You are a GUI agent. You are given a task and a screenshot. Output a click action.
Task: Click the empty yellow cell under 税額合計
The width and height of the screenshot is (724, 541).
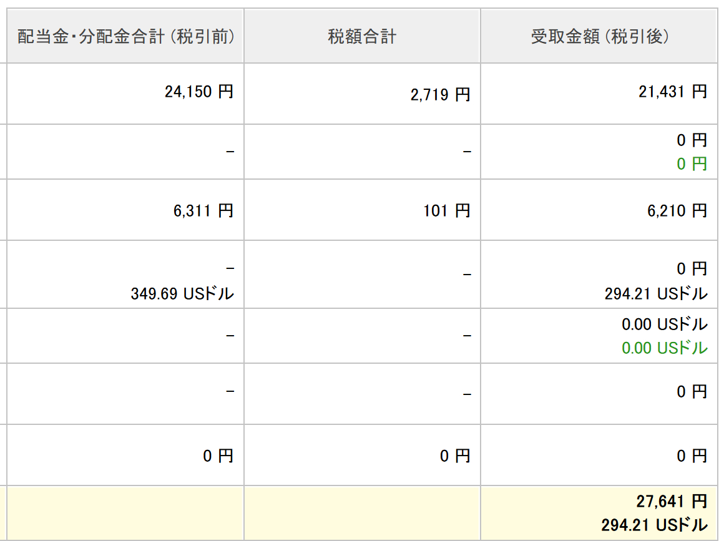click(362, 512)
